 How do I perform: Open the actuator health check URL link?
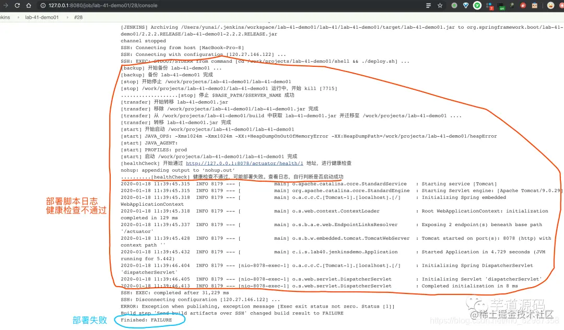tap(244, 163)
